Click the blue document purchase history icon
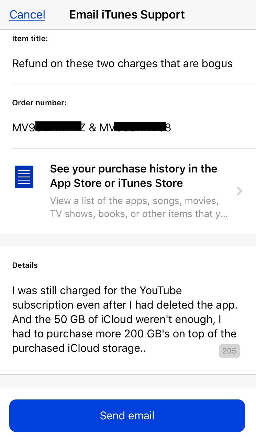The width and height of the screenshot is (256, 443). click(x=24, y=177)
